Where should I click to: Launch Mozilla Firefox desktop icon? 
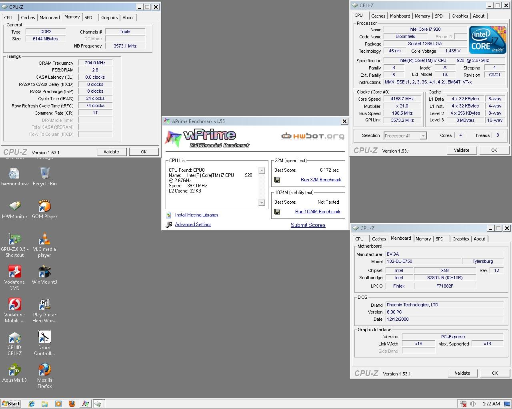pos(44,376)
